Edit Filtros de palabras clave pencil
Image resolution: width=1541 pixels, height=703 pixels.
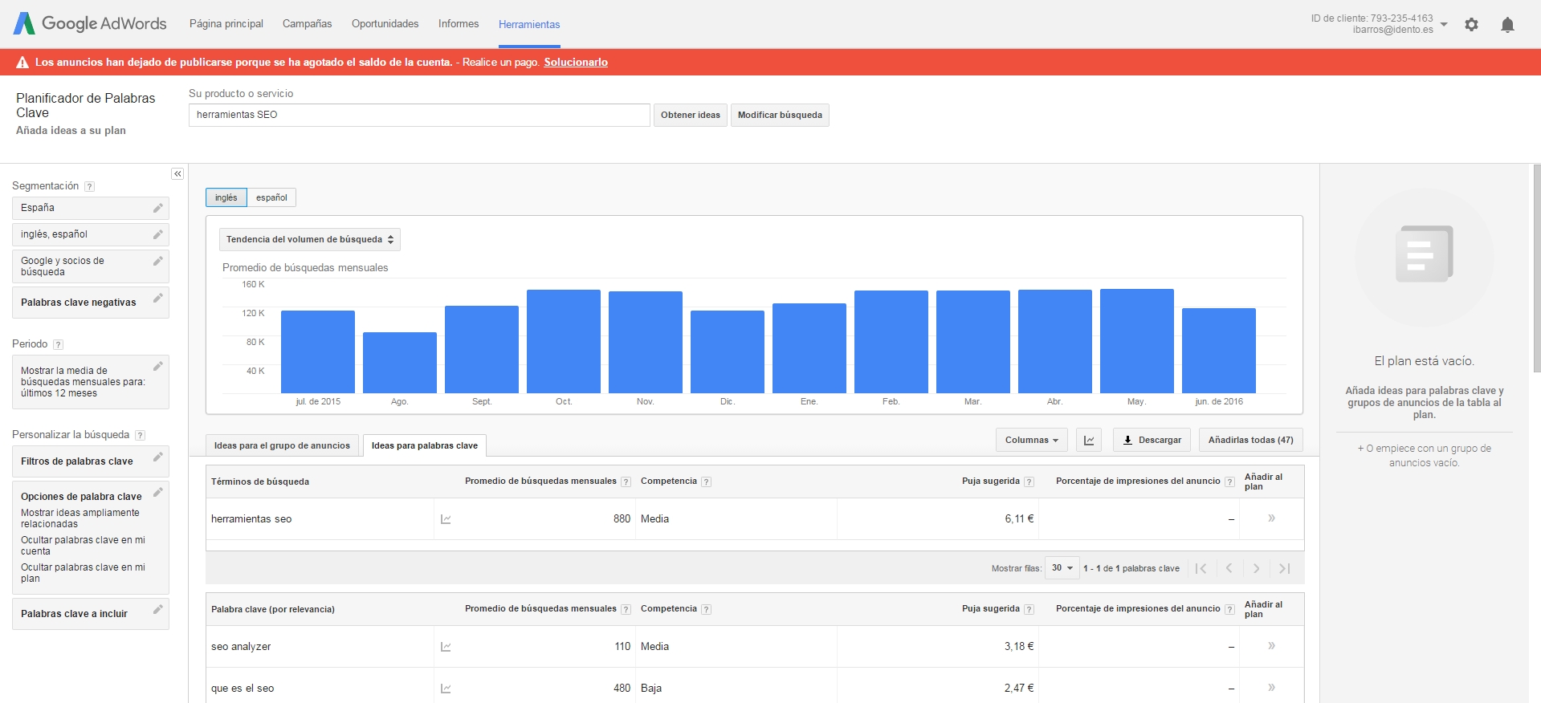158,457
